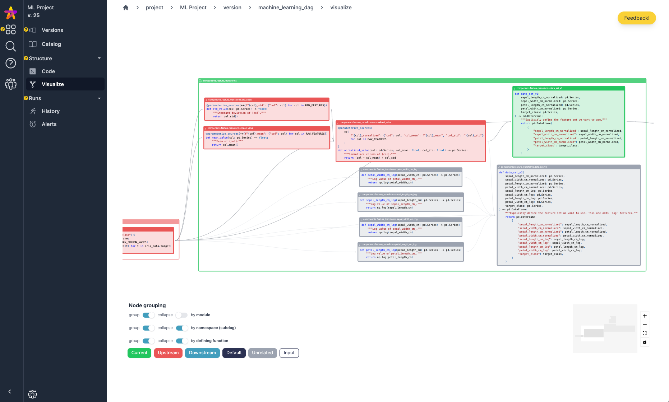Screen dimensions: 669x402
Task: Click the lock icon below the zoom controls
Action: 645,342
